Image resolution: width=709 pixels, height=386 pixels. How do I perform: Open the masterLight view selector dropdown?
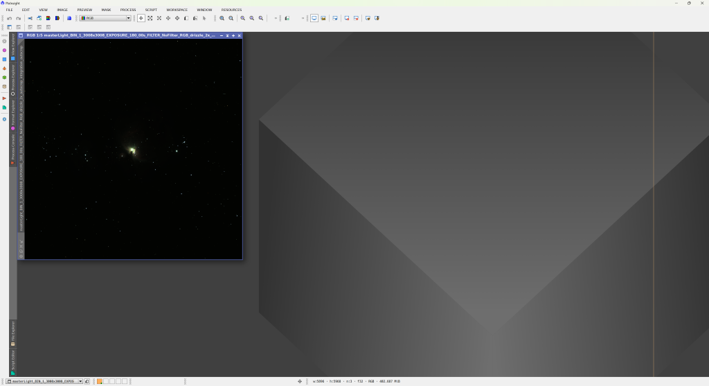tap(44, 381)
